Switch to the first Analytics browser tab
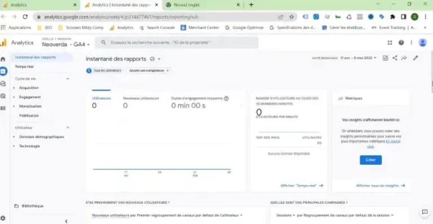The width and height of the screenshot is (433, 224). click(39, 5)
